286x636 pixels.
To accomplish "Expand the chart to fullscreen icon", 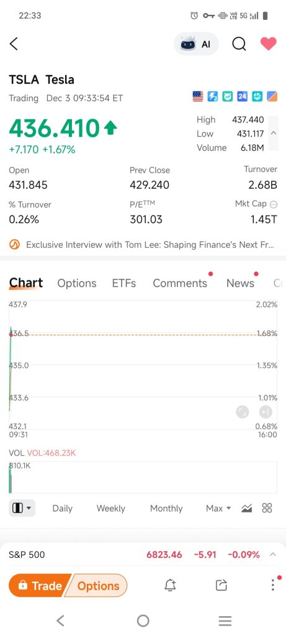I will (242, 412).
